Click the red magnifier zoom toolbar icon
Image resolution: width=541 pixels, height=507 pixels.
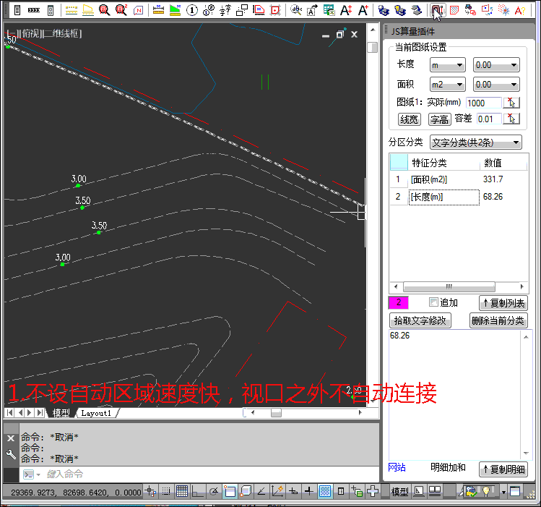[x=104, y=10]
